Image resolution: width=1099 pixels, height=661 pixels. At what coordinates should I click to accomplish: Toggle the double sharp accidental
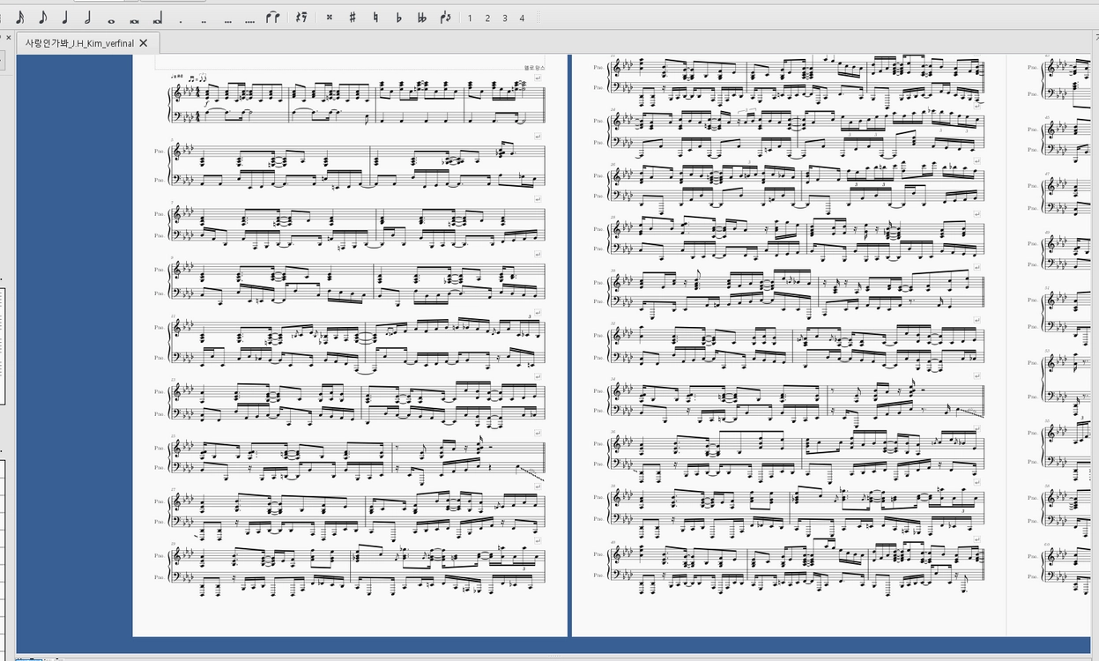click(330, 18)
